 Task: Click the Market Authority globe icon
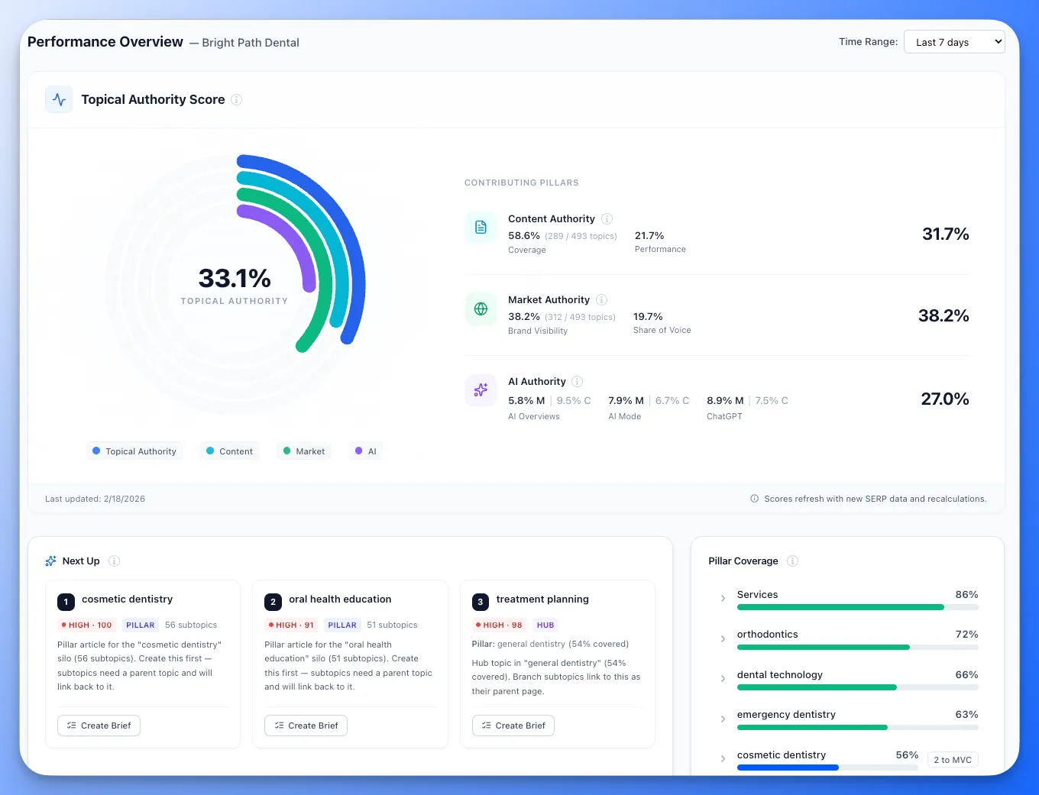point(481,309)
